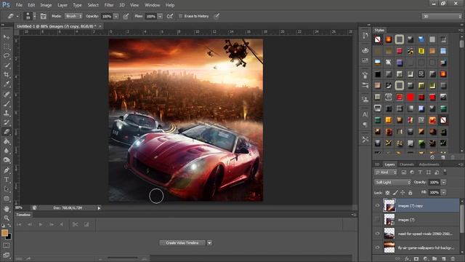The image size is (465, 262).
Task: Open the Kind layer filter dropdown
Action: [x=386, y=172]
